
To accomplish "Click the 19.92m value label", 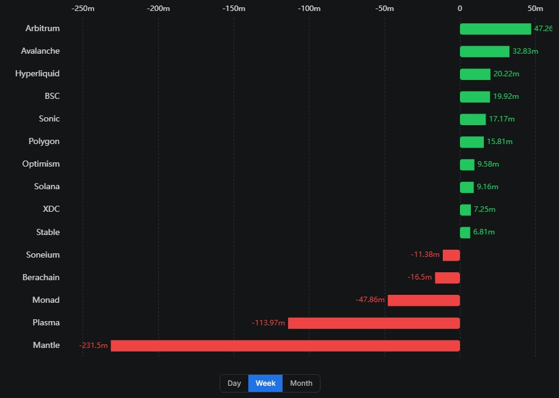I will coord(506,96).
